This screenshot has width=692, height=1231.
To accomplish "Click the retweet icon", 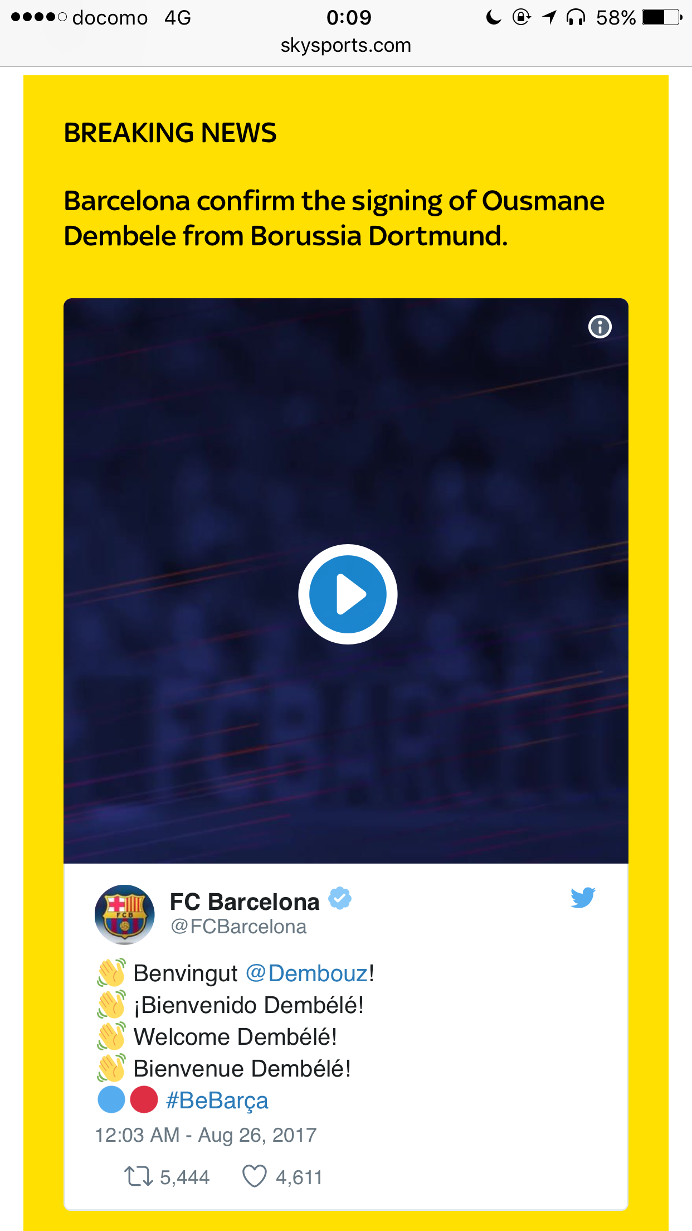I will (x=138, y=1176).
